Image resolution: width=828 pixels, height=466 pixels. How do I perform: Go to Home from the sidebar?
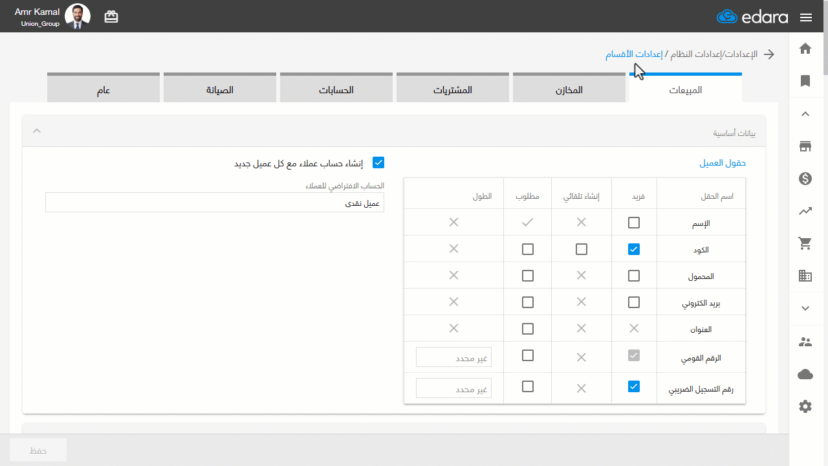pyautogui.click(x=805, y=49)
